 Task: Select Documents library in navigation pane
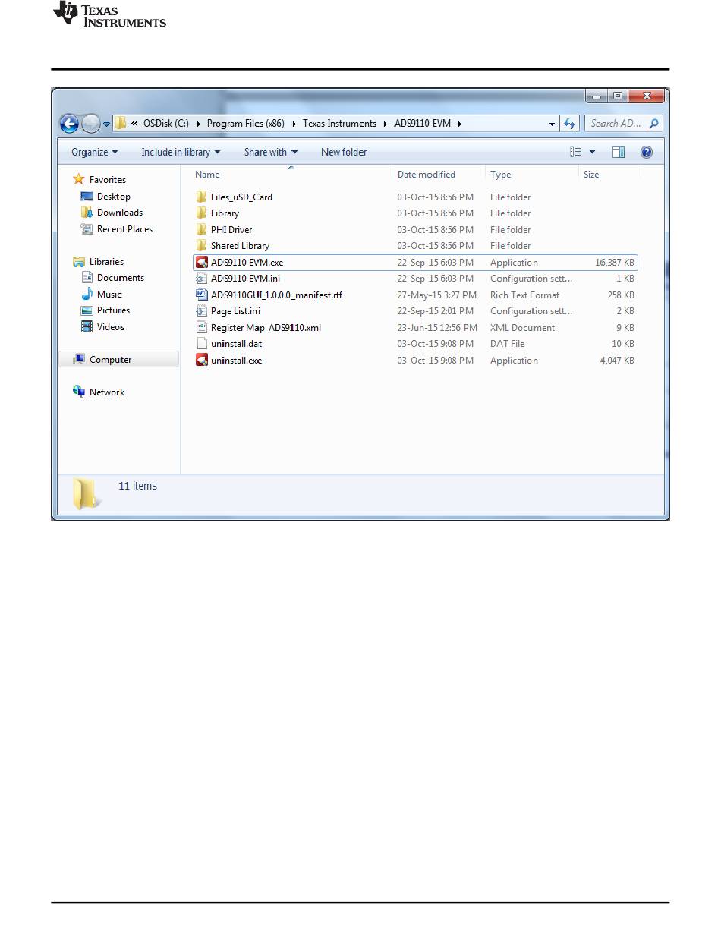(x=121, y=278)
